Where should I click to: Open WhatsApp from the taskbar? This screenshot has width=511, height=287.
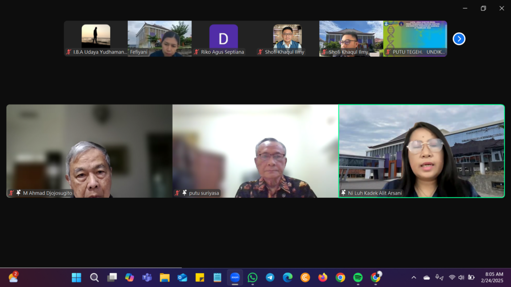pyautogui.click(x=253, y=278)
